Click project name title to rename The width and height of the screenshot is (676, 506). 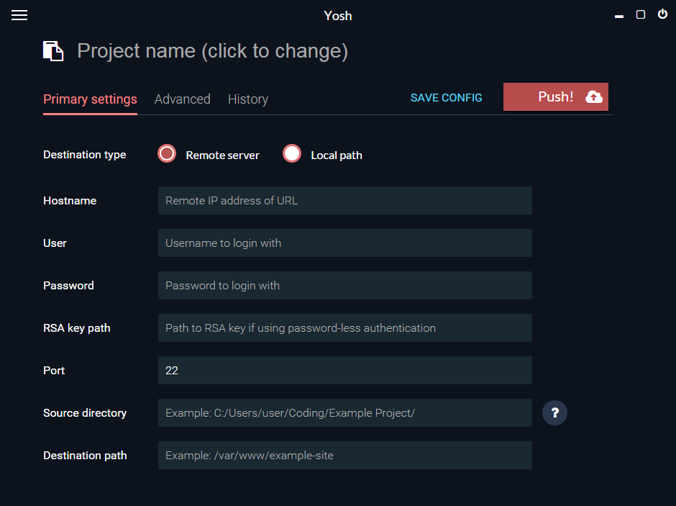click(x=213, y=51)
